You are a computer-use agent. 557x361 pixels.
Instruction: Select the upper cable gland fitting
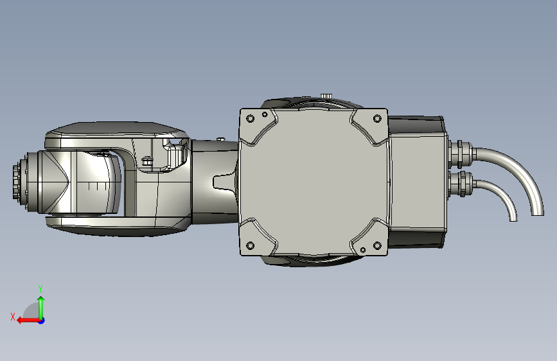[460, 154]
